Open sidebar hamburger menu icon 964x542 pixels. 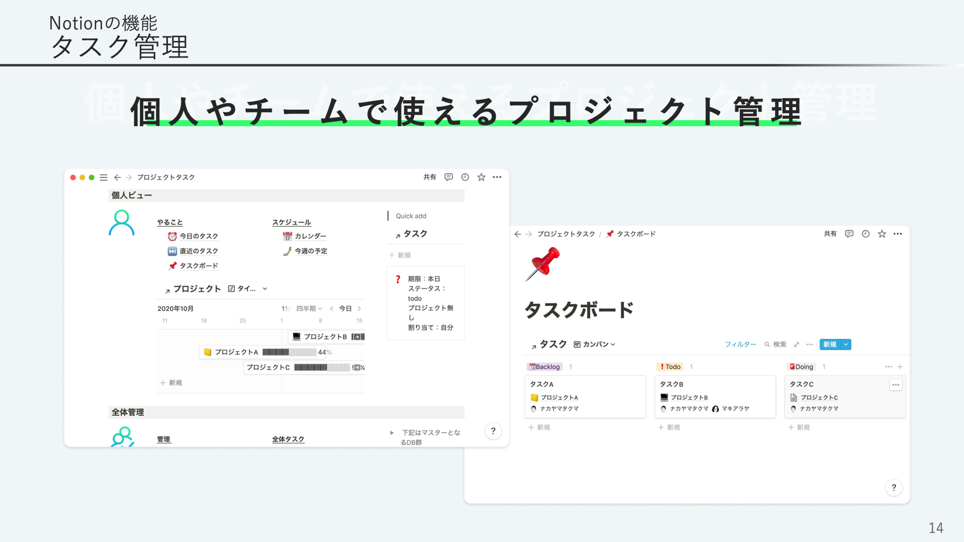click(104, 177)
